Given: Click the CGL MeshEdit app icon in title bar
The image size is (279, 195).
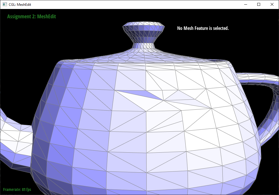Looking at the screenshot, I should coord(5,4).
